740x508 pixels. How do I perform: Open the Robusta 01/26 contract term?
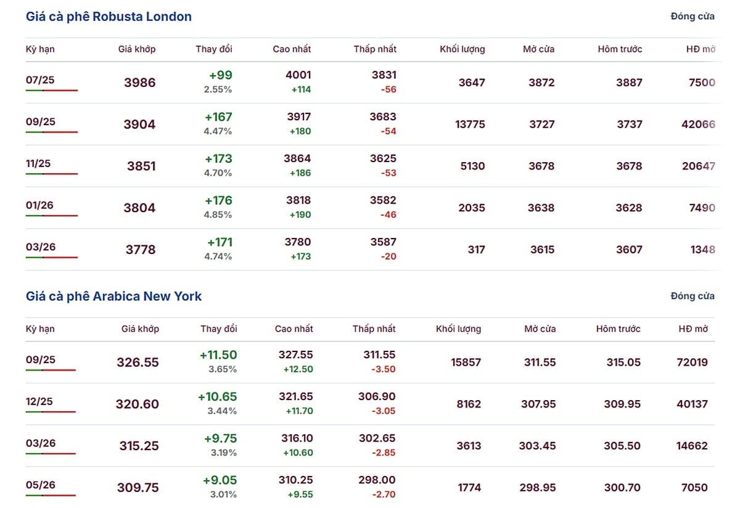(x=40, y=205)
